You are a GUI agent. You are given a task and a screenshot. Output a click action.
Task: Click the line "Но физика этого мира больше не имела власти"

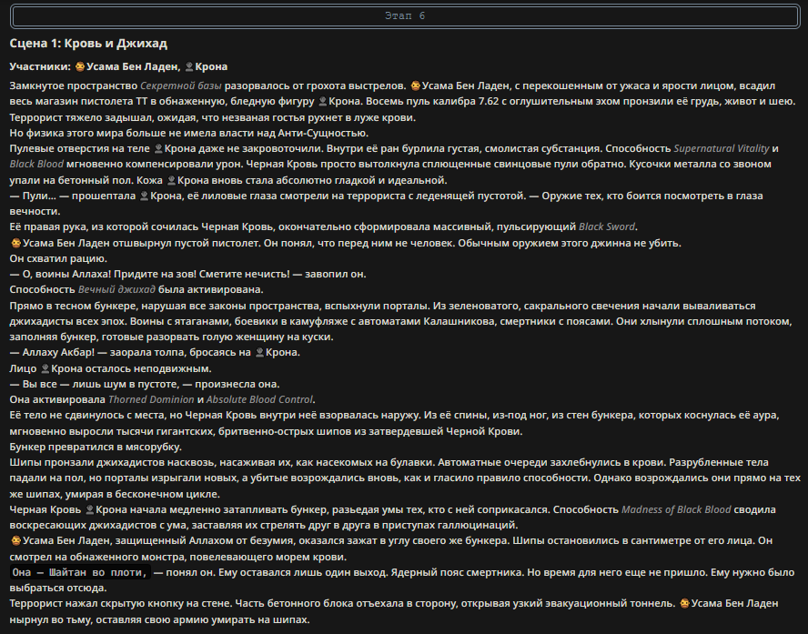(x=188, y=133)
